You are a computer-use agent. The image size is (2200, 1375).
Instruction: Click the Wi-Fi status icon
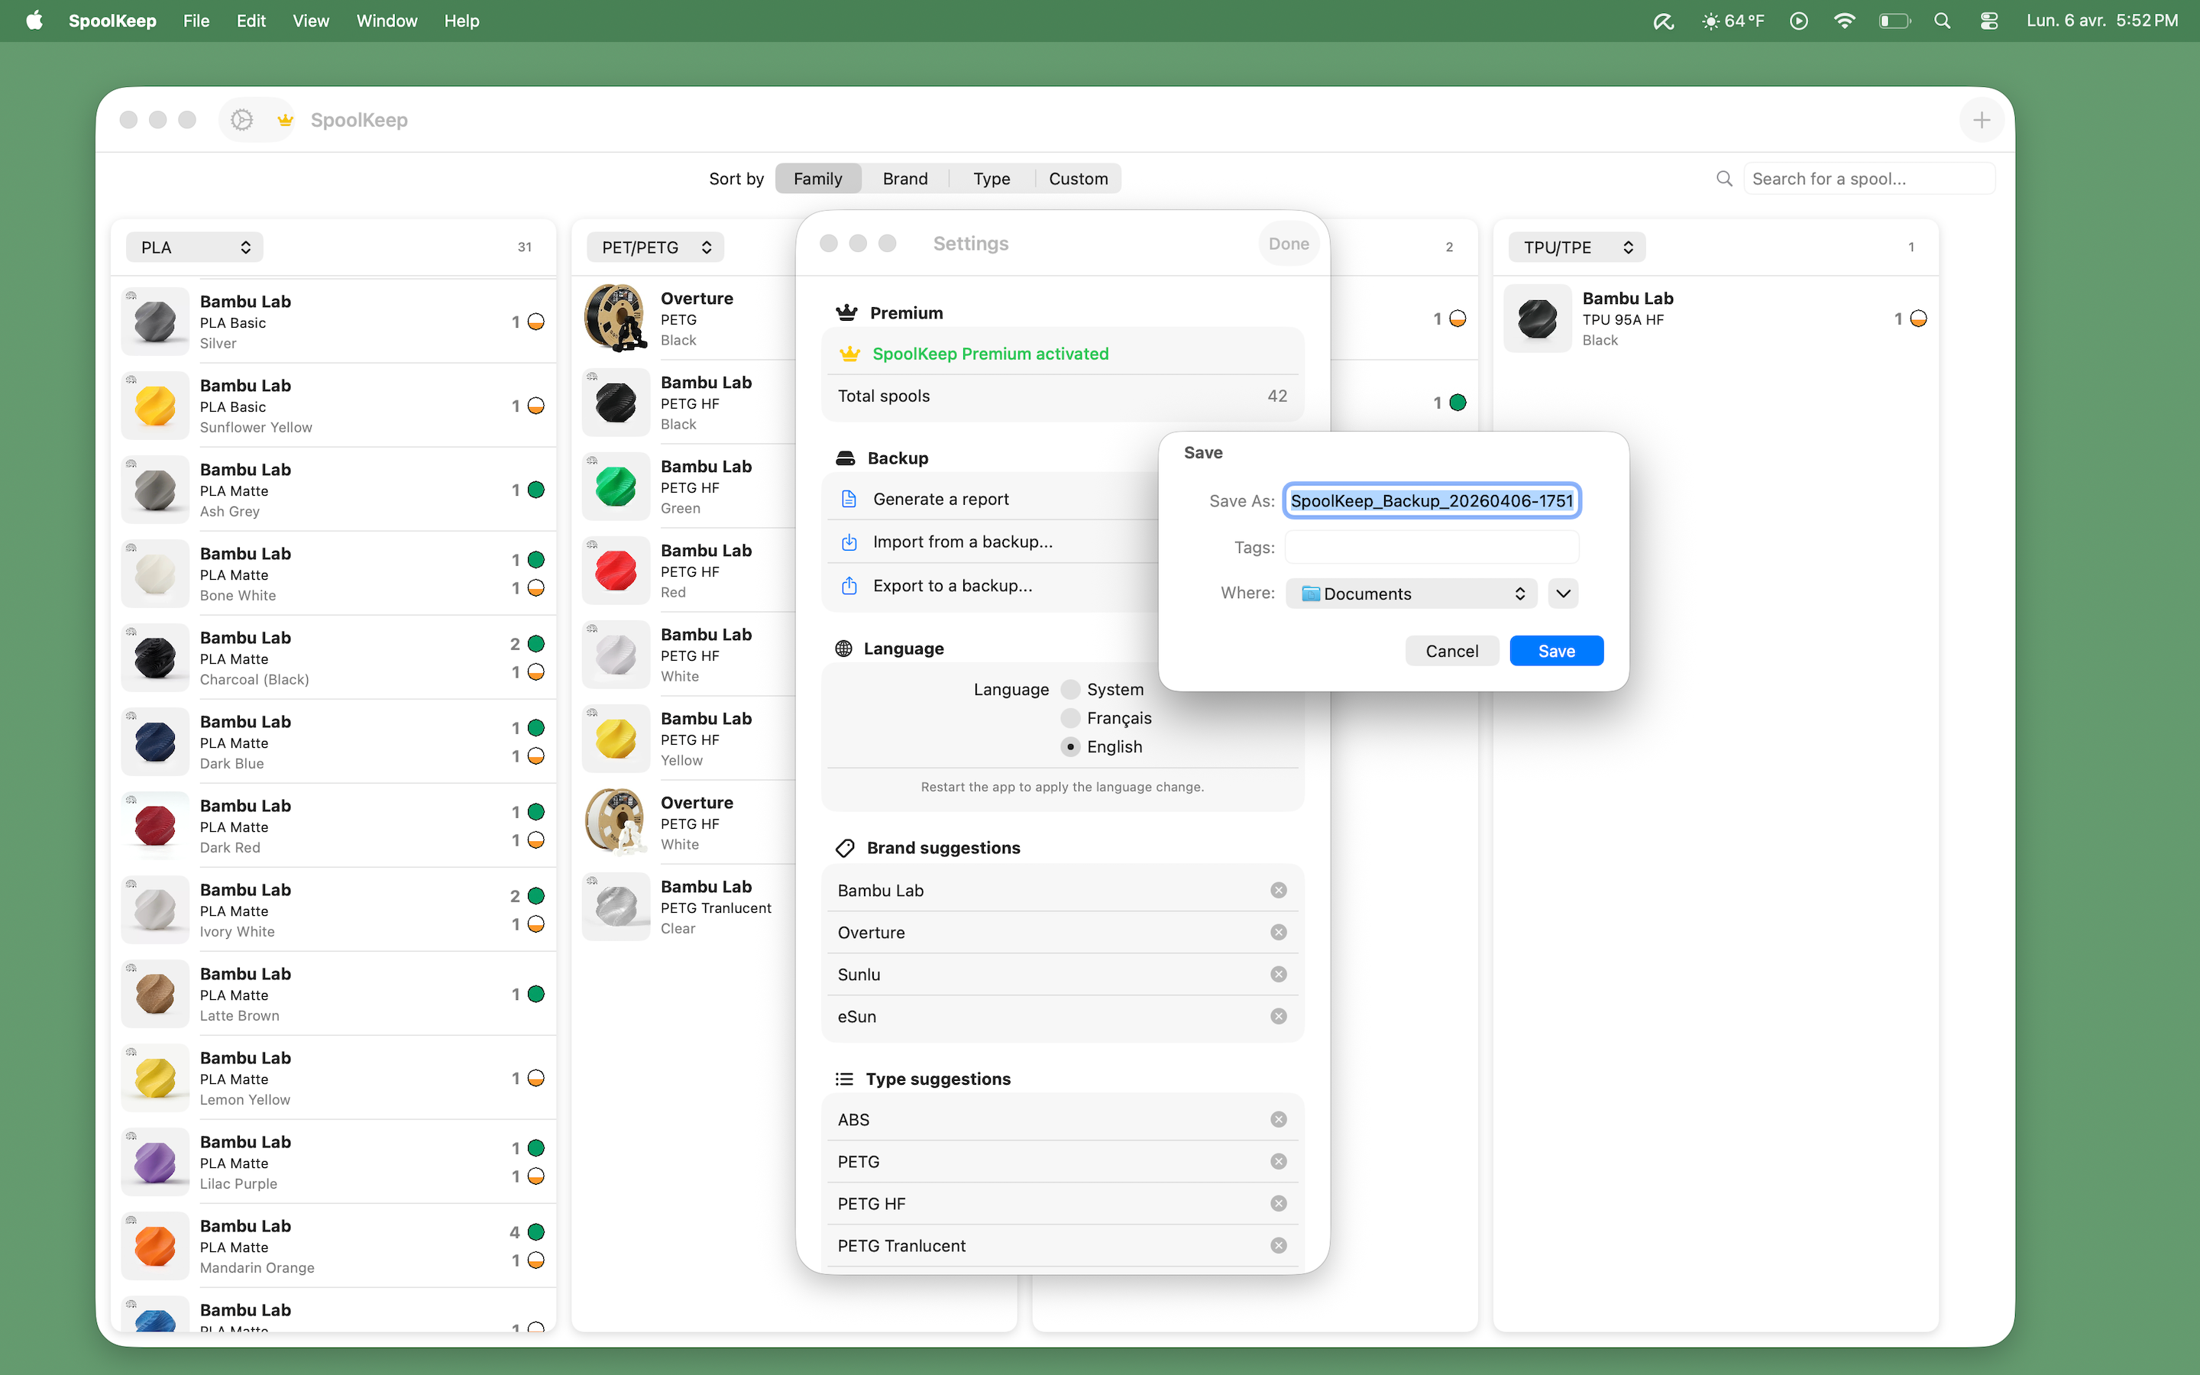(1845, 20)
